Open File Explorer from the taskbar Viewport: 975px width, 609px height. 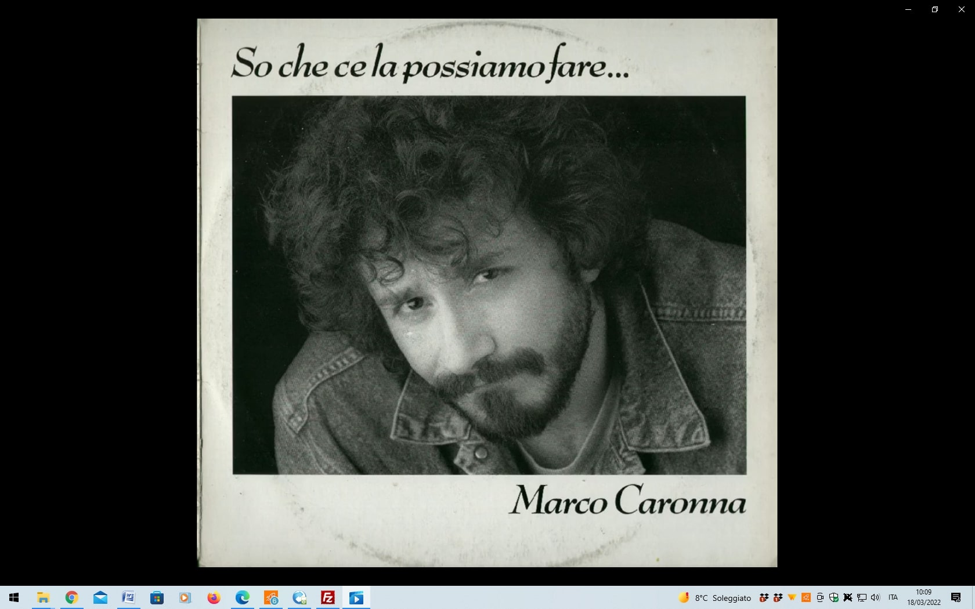[x=43, y=597]
